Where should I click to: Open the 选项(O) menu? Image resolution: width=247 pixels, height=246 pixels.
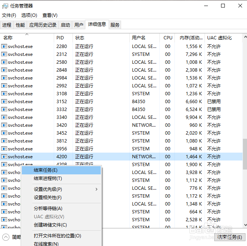(x=29, y=15)
